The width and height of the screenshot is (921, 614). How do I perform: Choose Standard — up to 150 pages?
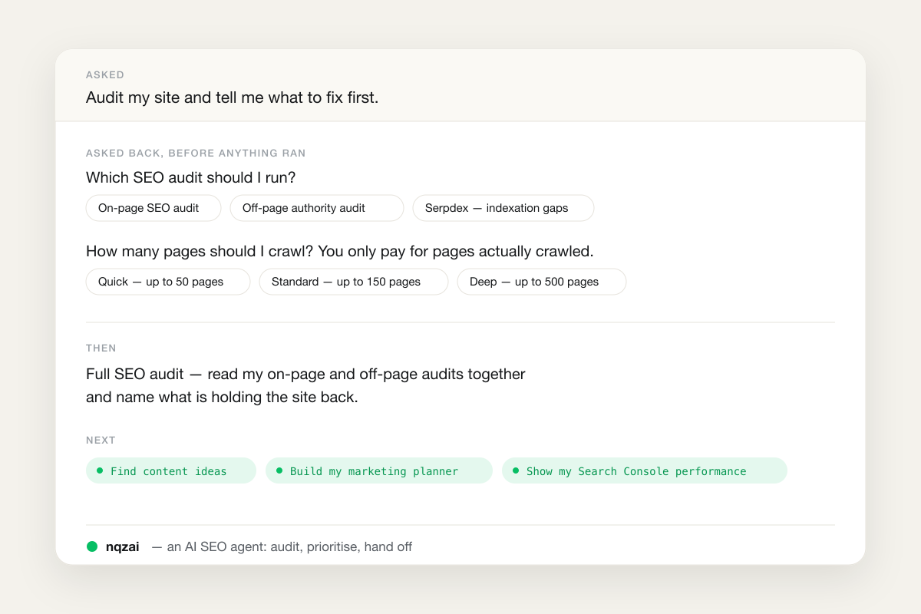tap(354, 282)
